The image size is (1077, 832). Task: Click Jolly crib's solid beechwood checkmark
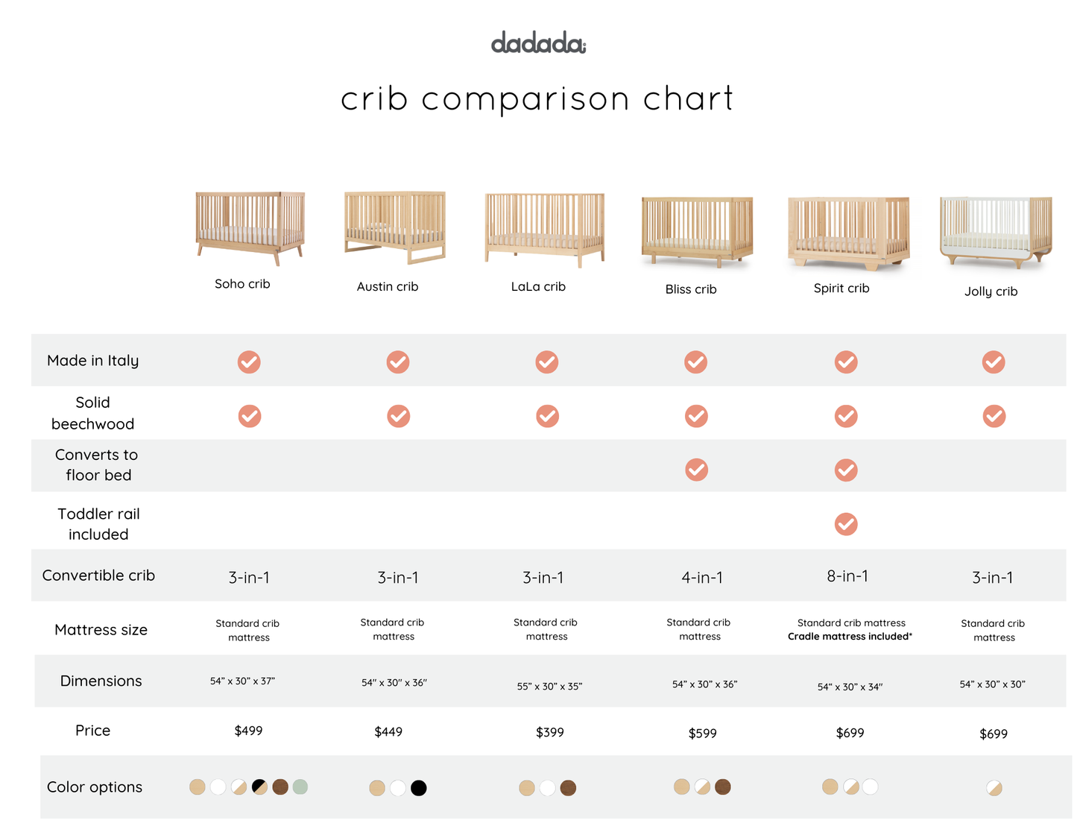point(994,416)
